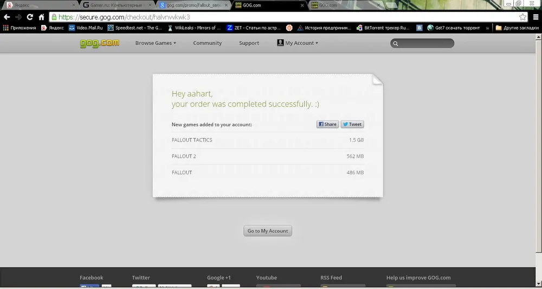542x289 pixels.
Task: Open the Community page
Action: (x=208, y=43)
